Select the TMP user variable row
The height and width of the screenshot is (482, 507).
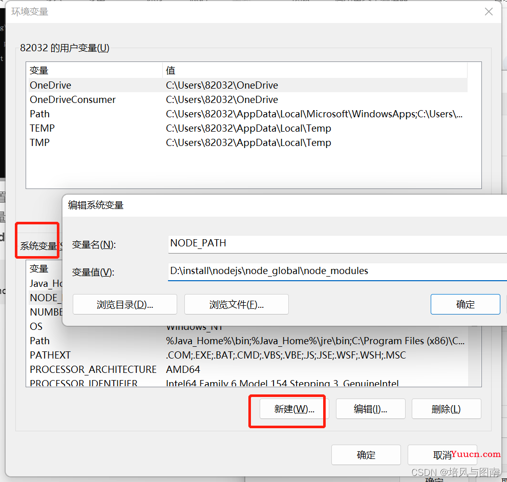pos(248,142)
